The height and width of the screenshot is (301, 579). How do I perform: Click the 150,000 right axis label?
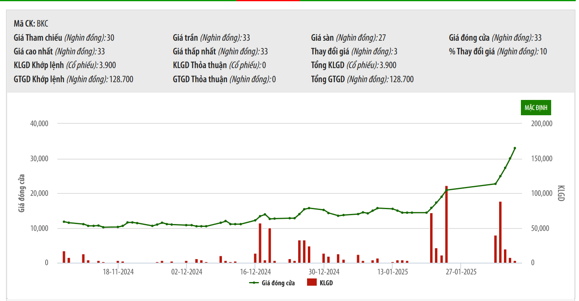pyautogui.click(x=541, y=159)
